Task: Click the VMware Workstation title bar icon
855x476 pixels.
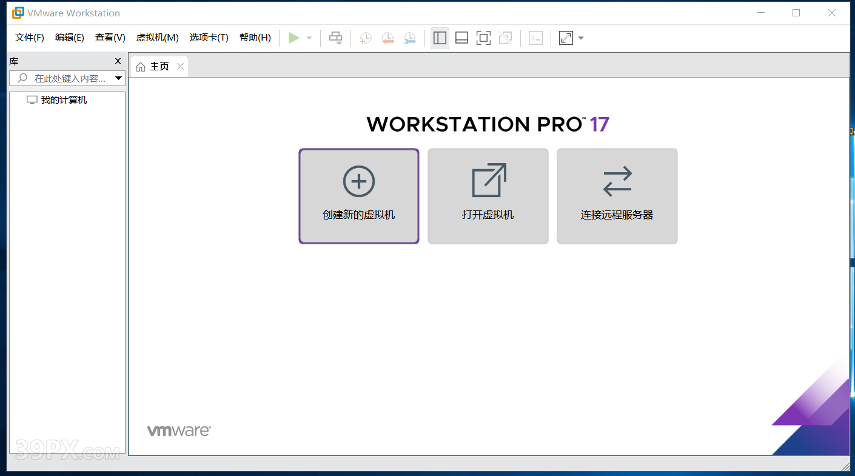Action: point(18,13)
